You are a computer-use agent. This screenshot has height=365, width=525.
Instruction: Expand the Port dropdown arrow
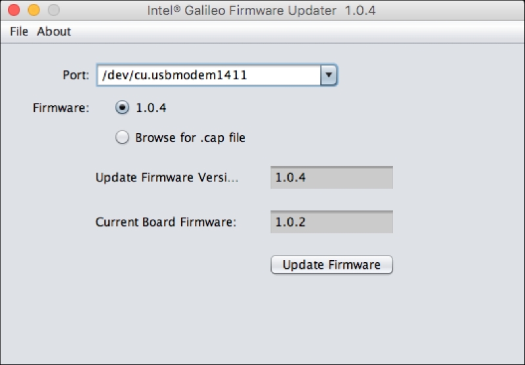329,75
